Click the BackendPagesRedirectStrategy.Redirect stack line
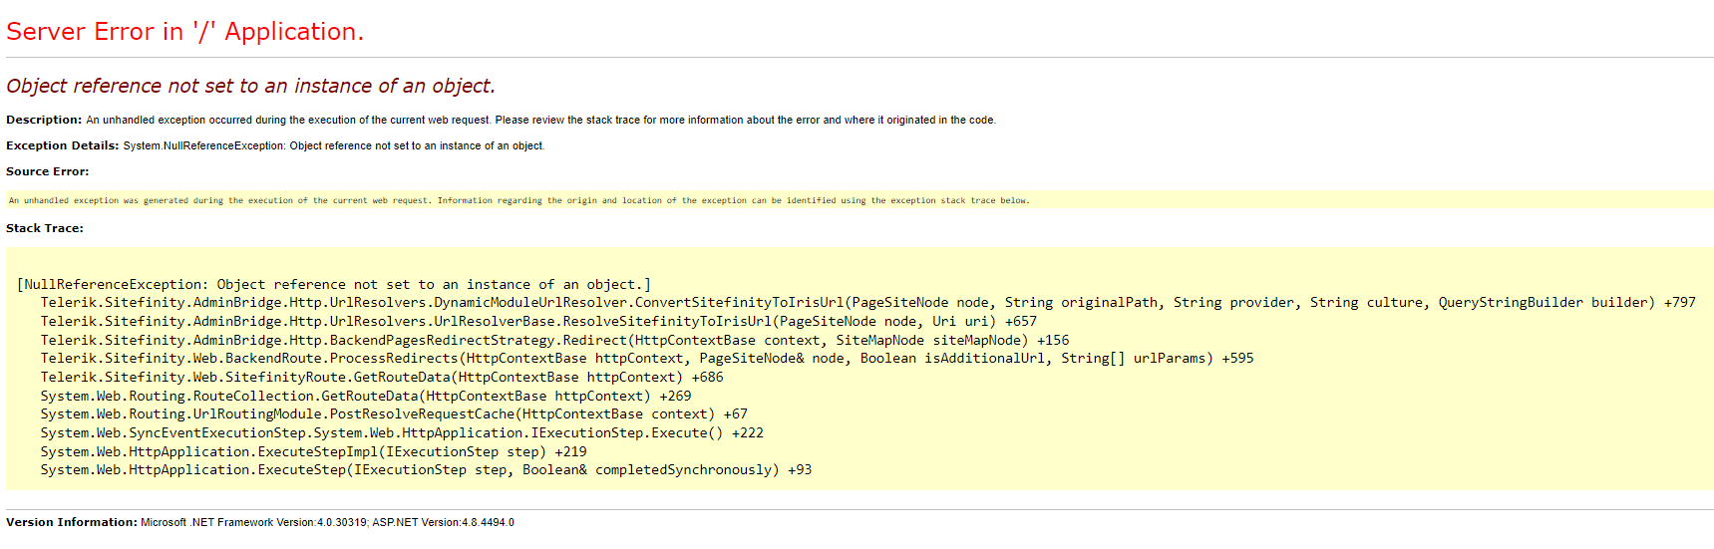The image size is (1714, 549). coord(554,341)
